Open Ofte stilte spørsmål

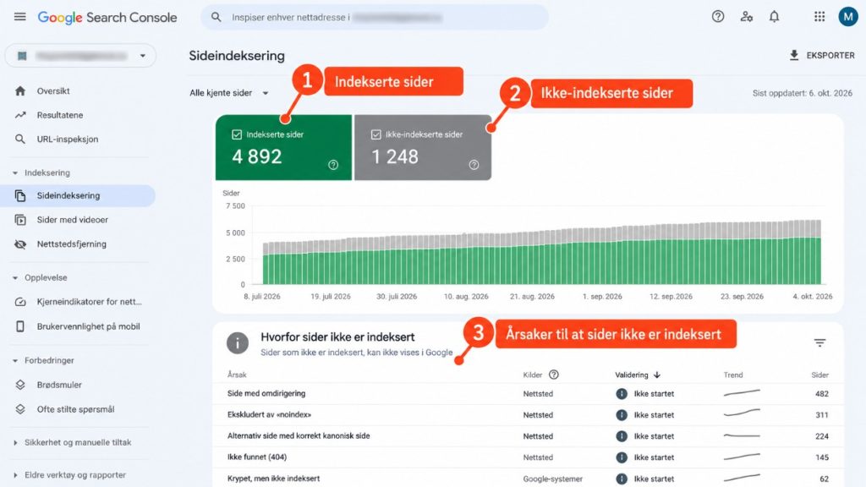[x=77, y=409]
